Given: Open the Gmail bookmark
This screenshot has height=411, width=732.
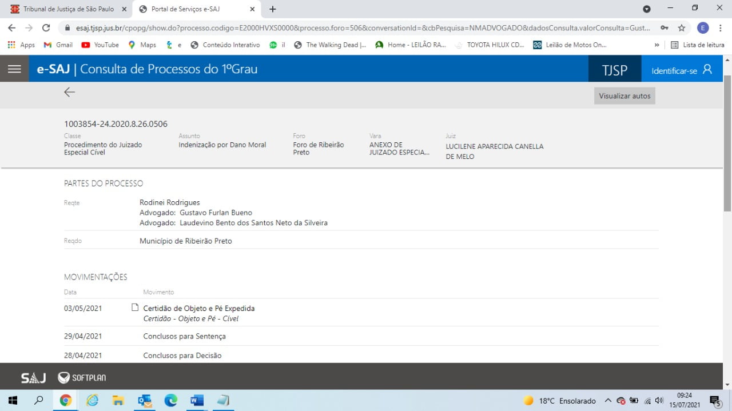Looking at the screenshot, I should point(58,45).
